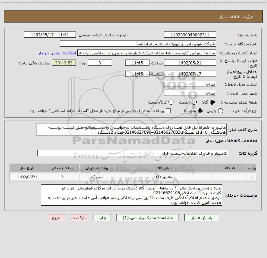Click the ساعت باقی مانده label
Image resolution: width=267 pixels, height=258 pixels.
click(34, 63)
